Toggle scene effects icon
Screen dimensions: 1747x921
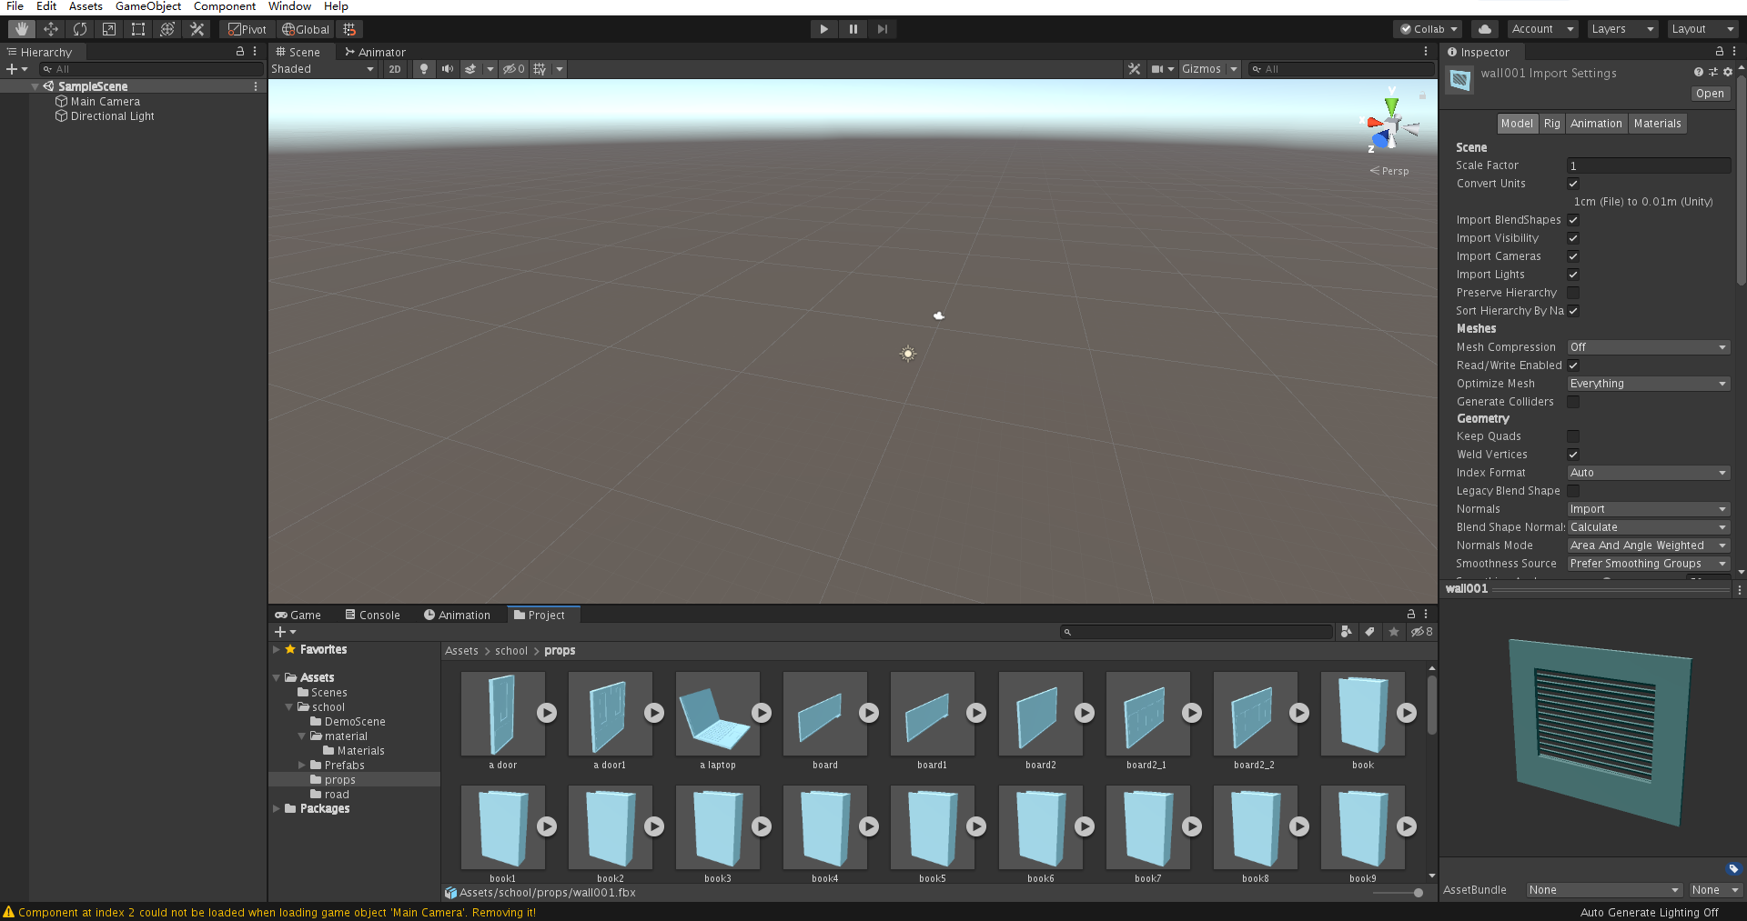coord(470,69)
